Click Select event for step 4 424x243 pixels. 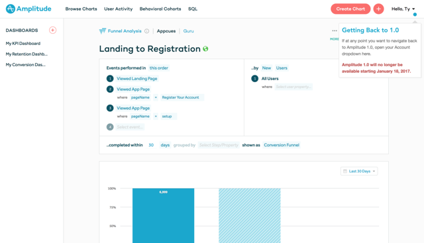click(x=130, y=127)
